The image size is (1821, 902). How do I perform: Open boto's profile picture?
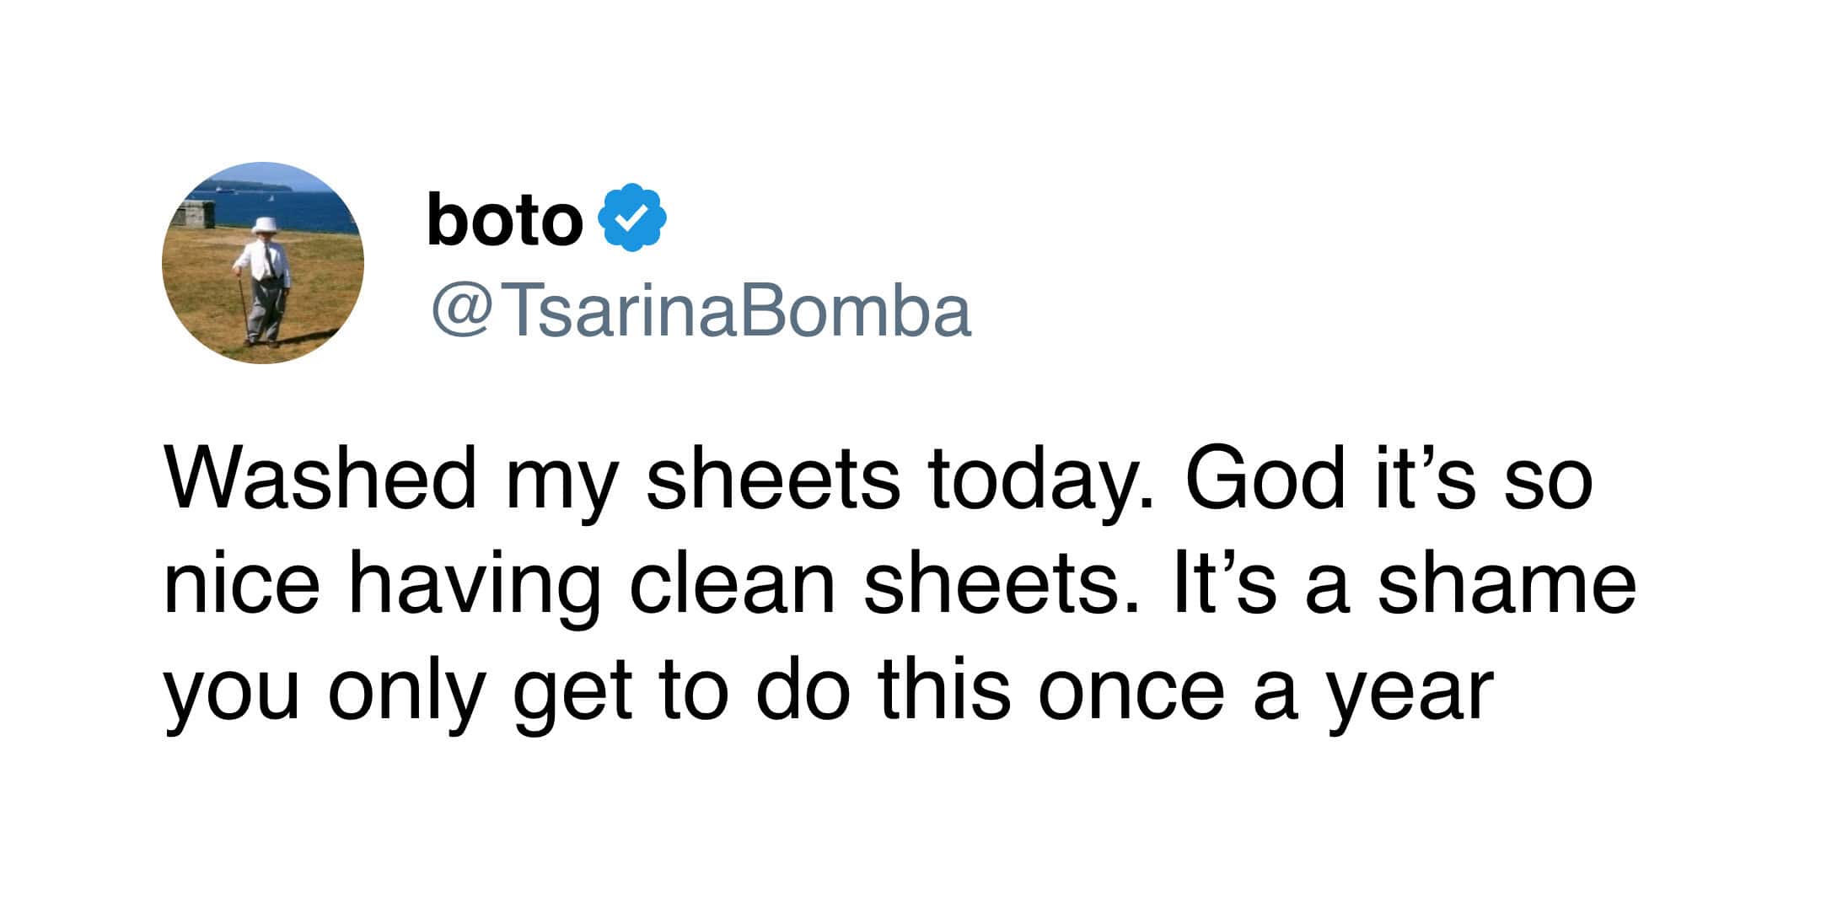(263, 263)
